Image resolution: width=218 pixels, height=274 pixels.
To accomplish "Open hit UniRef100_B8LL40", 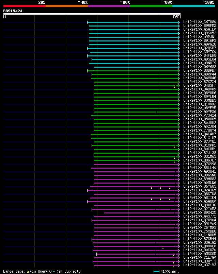I will click(200, 168).
